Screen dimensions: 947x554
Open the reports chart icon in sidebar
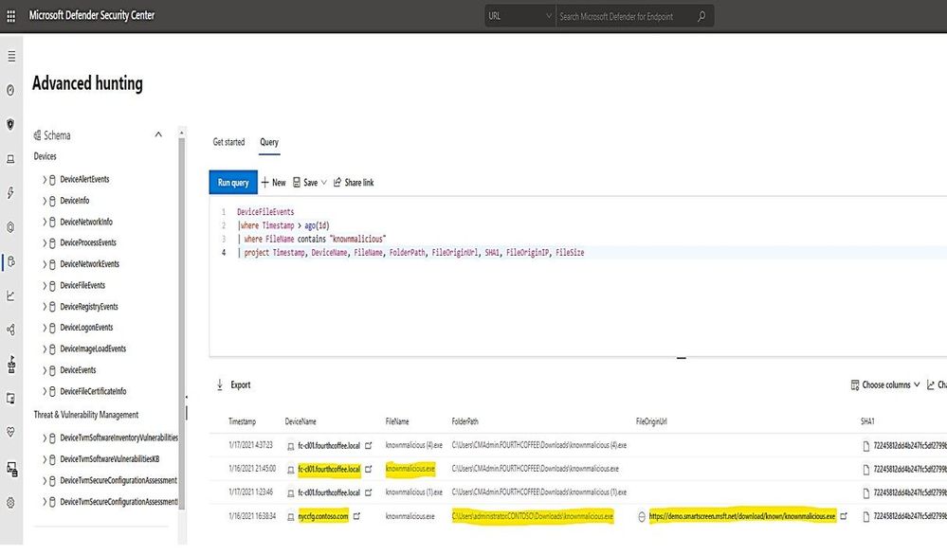10,295
